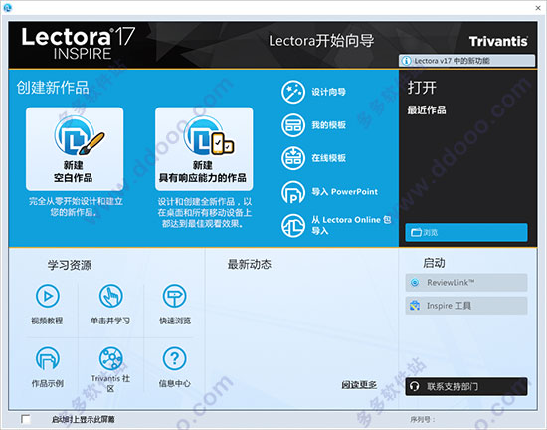Click the application icon in title bar
Viewport: 547px width, 430px height.
coord(7,7)
